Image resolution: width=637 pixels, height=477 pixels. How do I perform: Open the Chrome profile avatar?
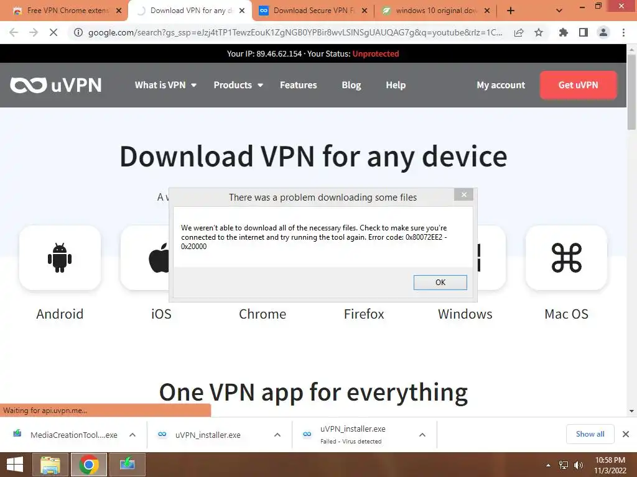click(x=603, y=32)
